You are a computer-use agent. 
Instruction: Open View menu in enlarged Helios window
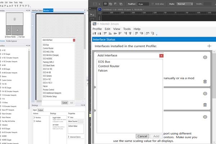click(117, 29)
